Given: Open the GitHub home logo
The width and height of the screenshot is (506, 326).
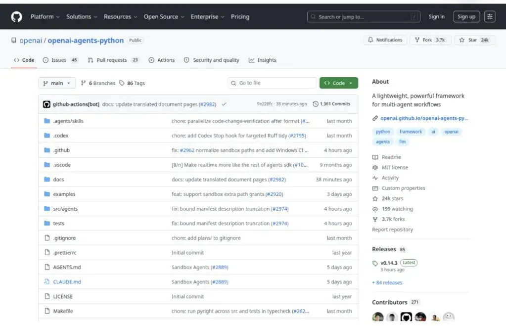Looking at the screenshot, I should click(x=16, y=17).
